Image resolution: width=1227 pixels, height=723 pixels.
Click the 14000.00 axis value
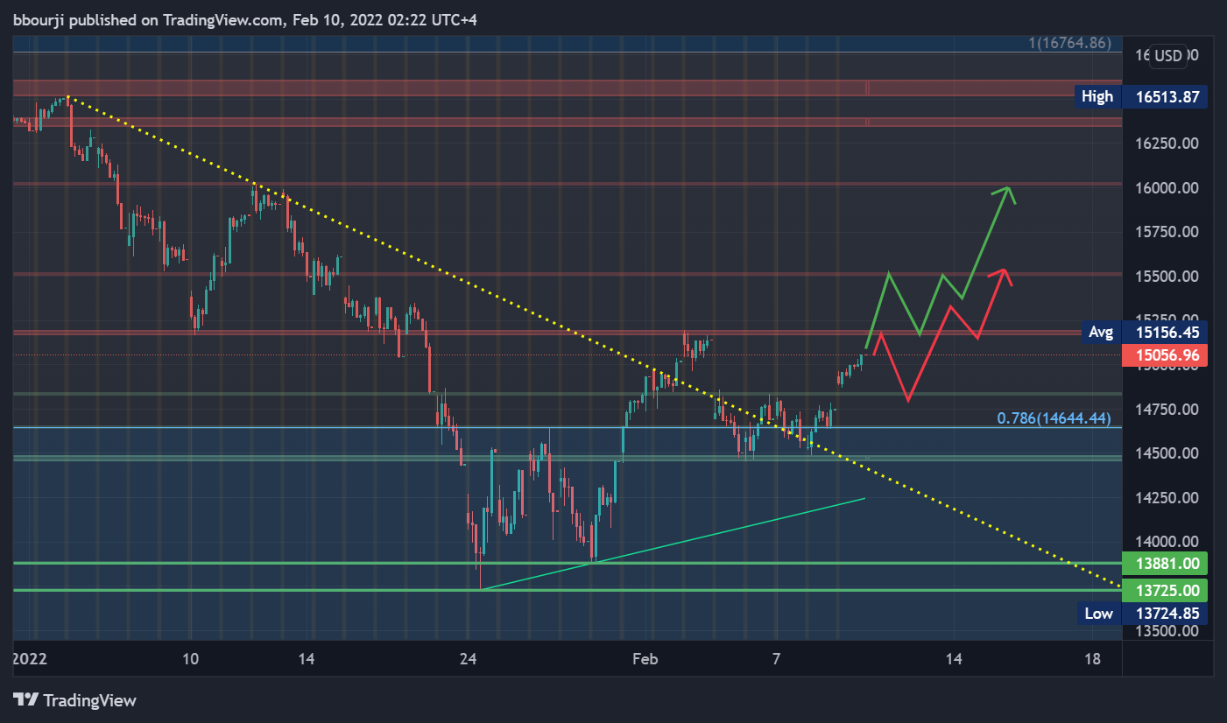(1166, 541)
